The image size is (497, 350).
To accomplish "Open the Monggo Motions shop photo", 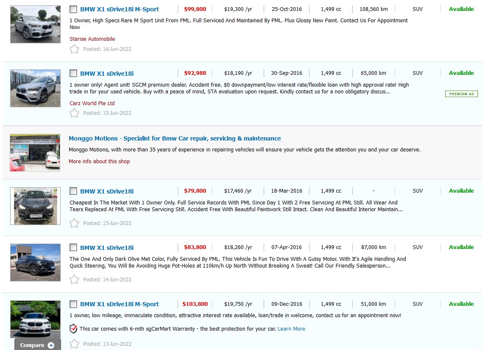I will pos(35,153).
